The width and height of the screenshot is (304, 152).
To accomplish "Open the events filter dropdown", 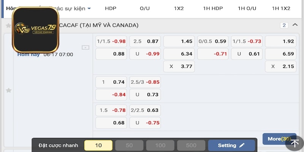I will click(89, 8).
